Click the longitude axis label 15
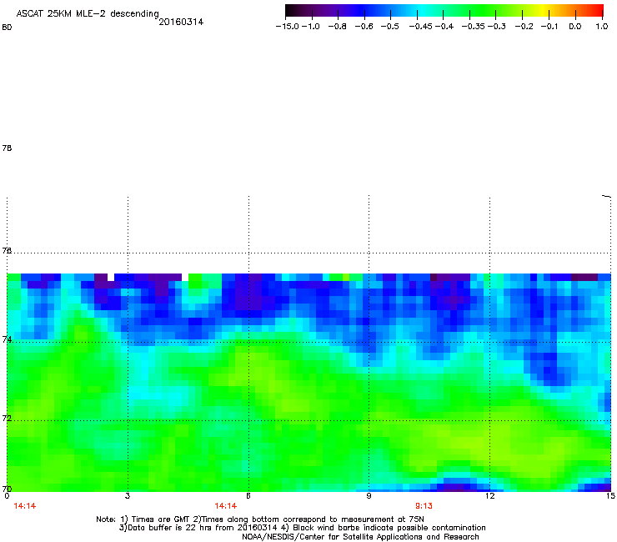This screenshot has width=617, height=542. 610,496
